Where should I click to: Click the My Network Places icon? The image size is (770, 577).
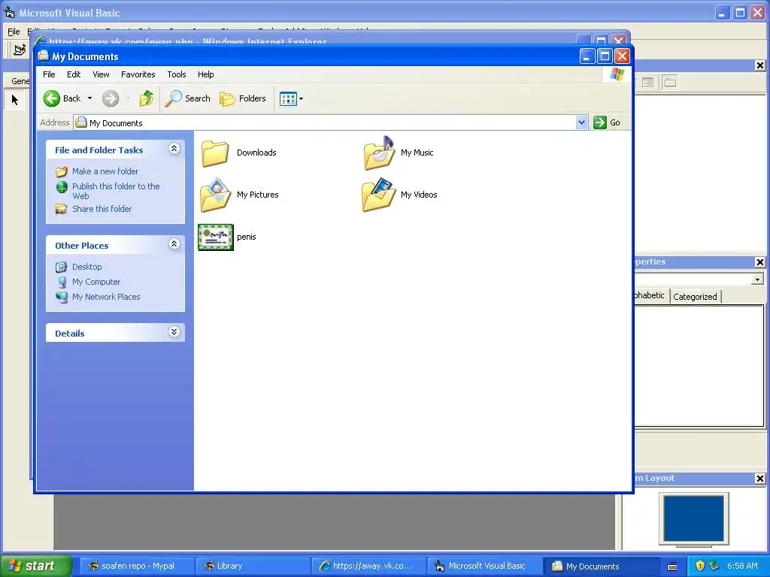(62, 297)
